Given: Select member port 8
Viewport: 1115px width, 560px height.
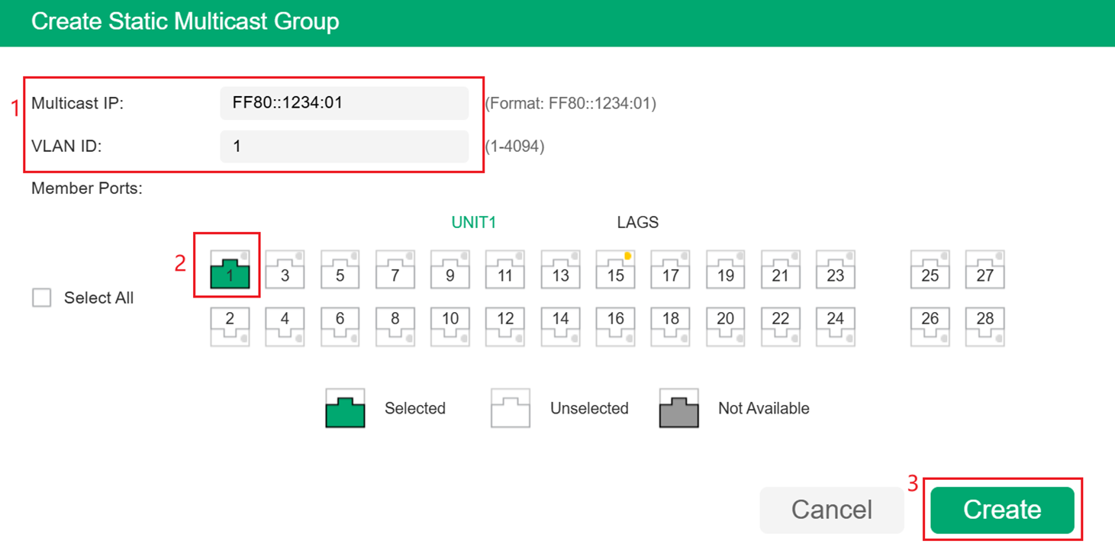Looking at the screenshot, I should (395, 326).
